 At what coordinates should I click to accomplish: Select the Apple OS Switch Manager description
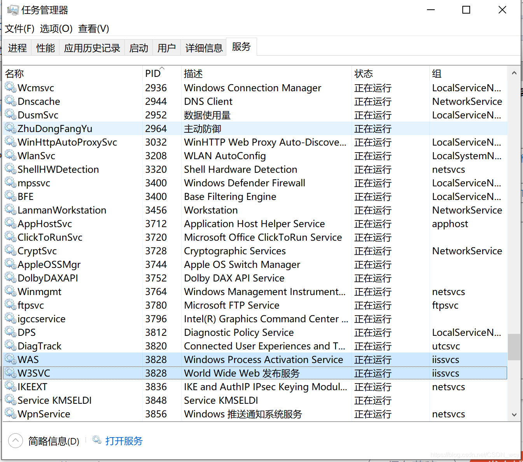pyautogui.click(x=242, y=264)
